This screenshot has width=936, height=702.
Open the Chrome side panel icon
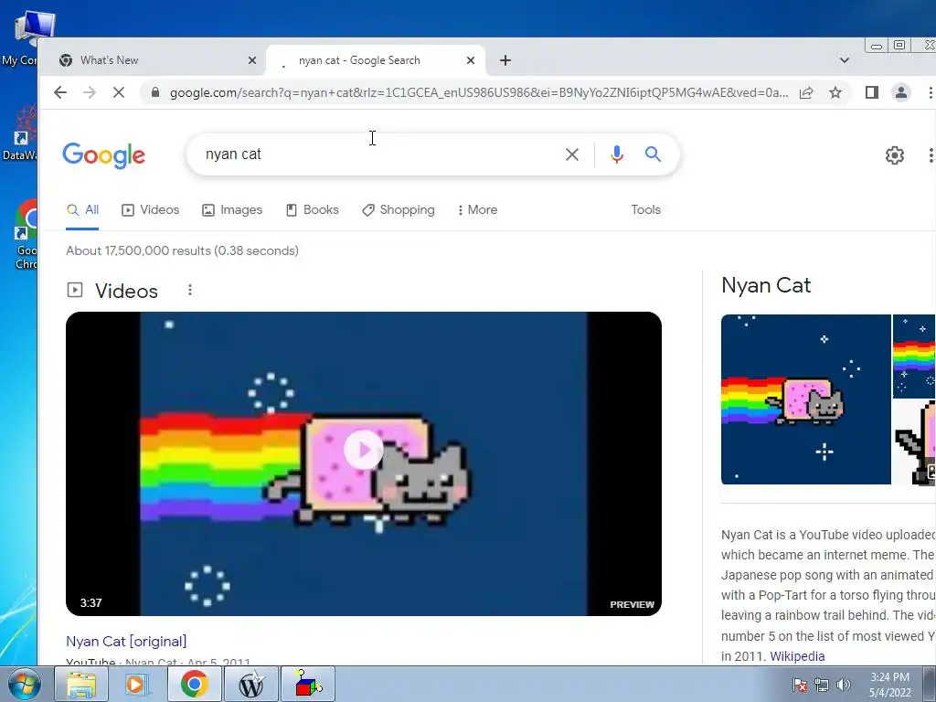(x=871, y=92)
